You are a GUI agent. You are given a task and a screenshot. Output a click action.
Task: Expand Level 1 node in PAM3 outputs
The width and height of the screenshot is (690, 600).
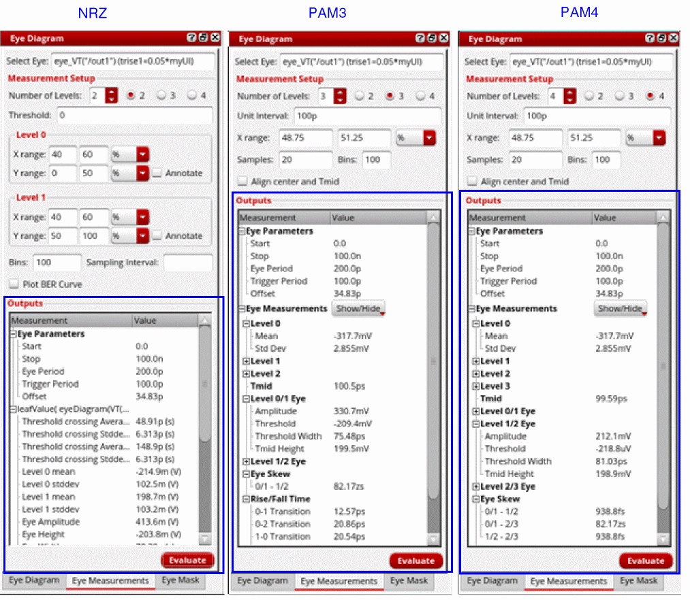click(x=246, y=361)
